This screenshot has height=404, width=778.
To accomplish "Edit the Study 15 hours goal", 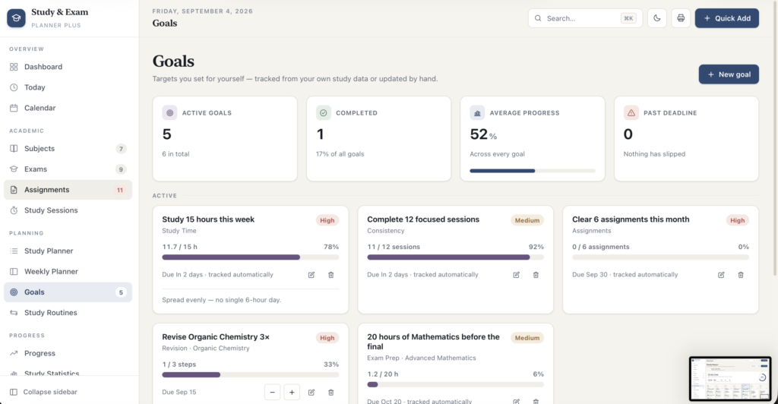I will [311, 275].
